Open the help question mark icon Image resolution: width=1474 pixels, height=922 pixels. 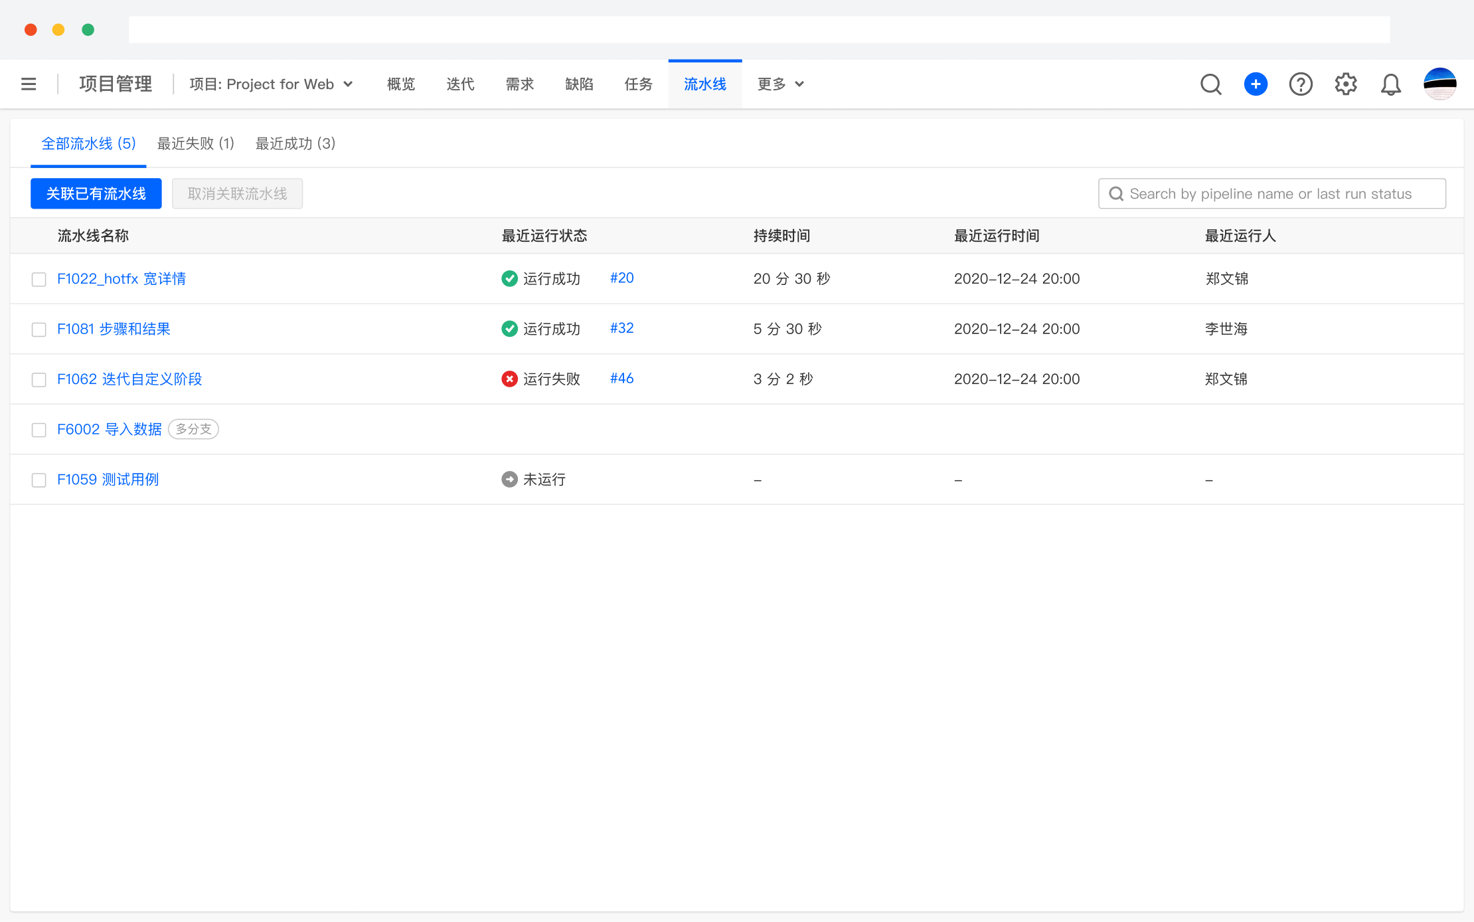coord(1300,84)
